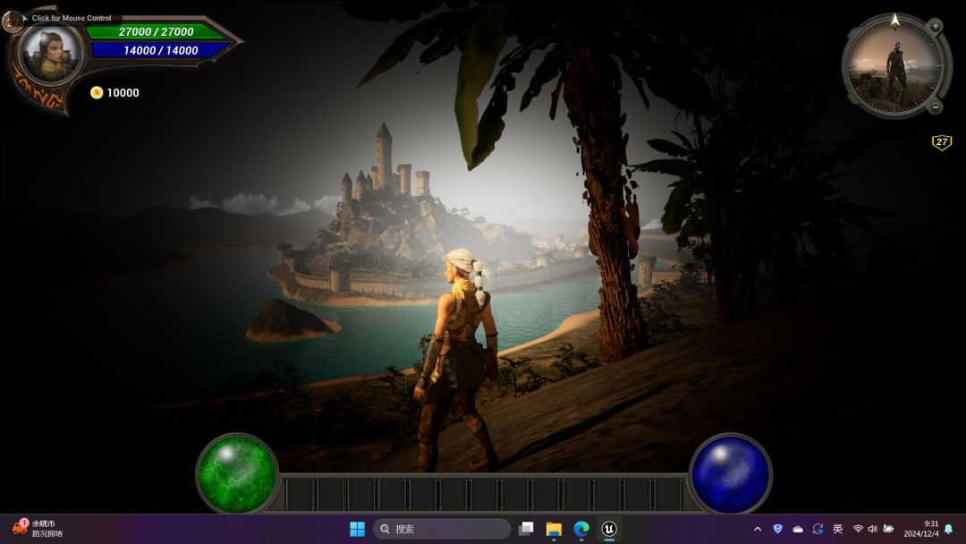Click the north arrow on the minimap
This screenshot has width=966, height=544.
click(x=895, y=21)
